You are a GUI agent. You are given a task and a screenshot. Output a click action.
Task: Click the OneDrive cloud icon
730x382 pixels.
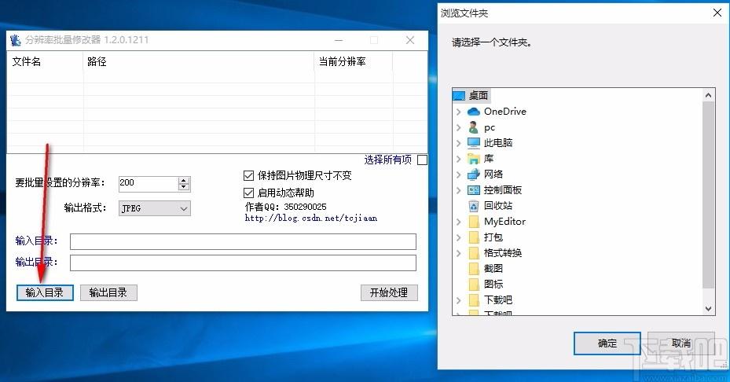click(474, 112)
